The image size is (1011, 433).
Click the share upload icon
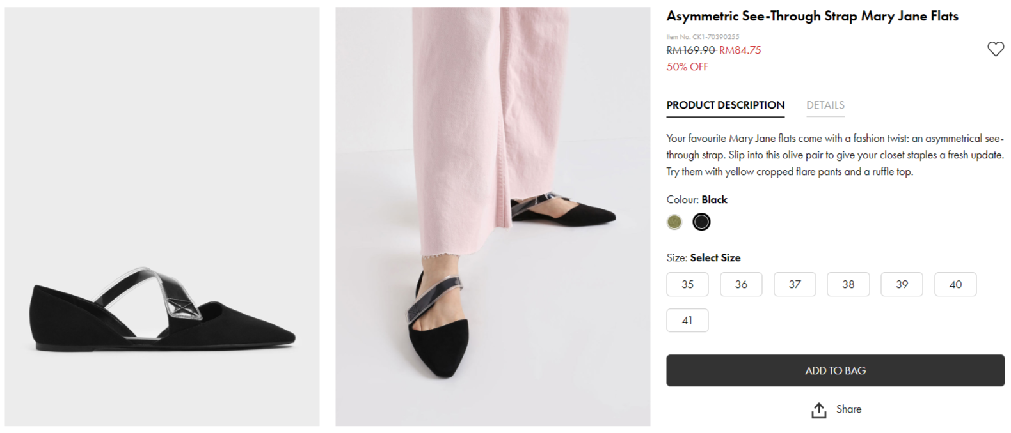pos(818,410)
